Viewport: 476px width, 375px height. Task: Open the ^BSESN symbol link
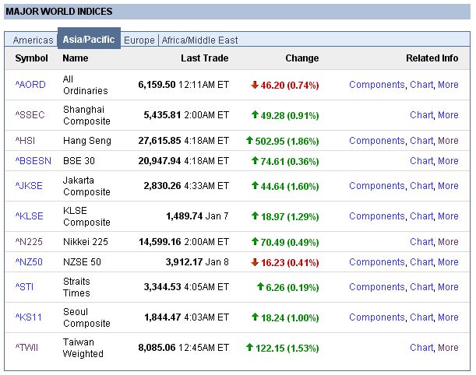33,161
